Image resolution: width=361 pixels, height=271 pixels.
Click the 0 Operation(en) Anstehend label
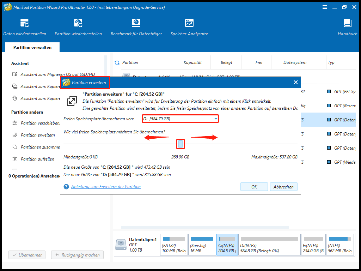click(34, 176)
